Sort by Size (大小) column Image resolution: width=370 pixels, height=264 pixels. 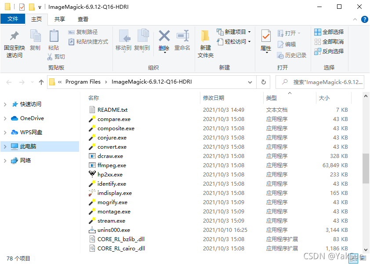tap(324, 98)
